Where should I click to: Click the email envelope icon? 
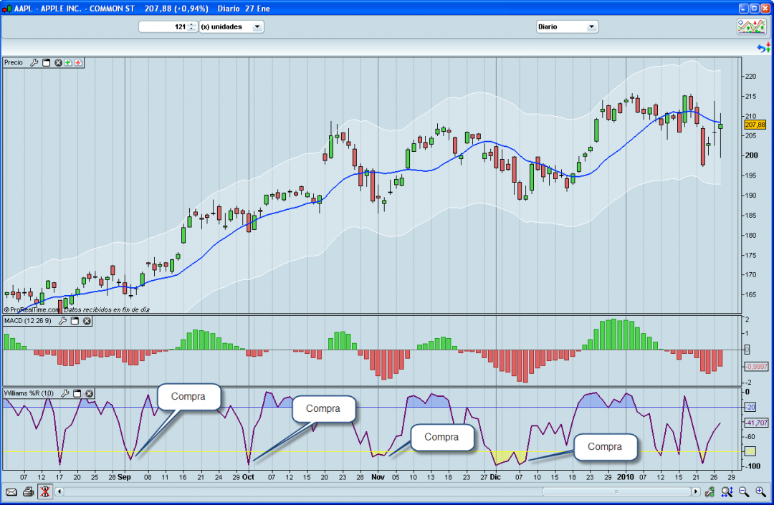[11, 492]
